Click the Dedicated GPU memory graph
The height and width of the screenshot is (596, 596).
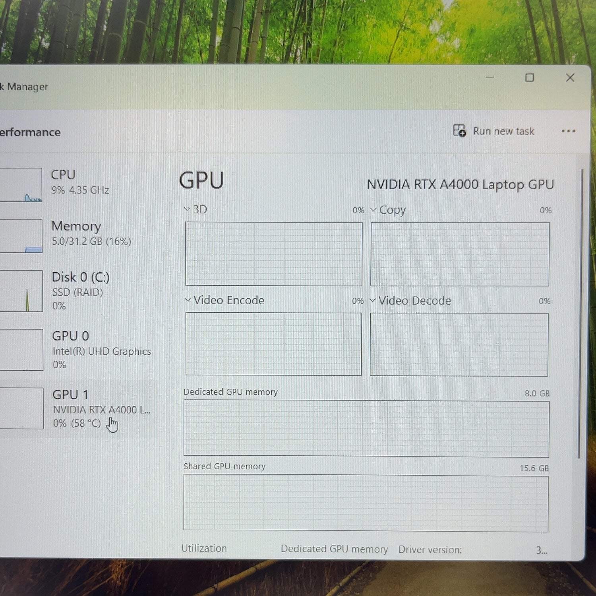366,429
